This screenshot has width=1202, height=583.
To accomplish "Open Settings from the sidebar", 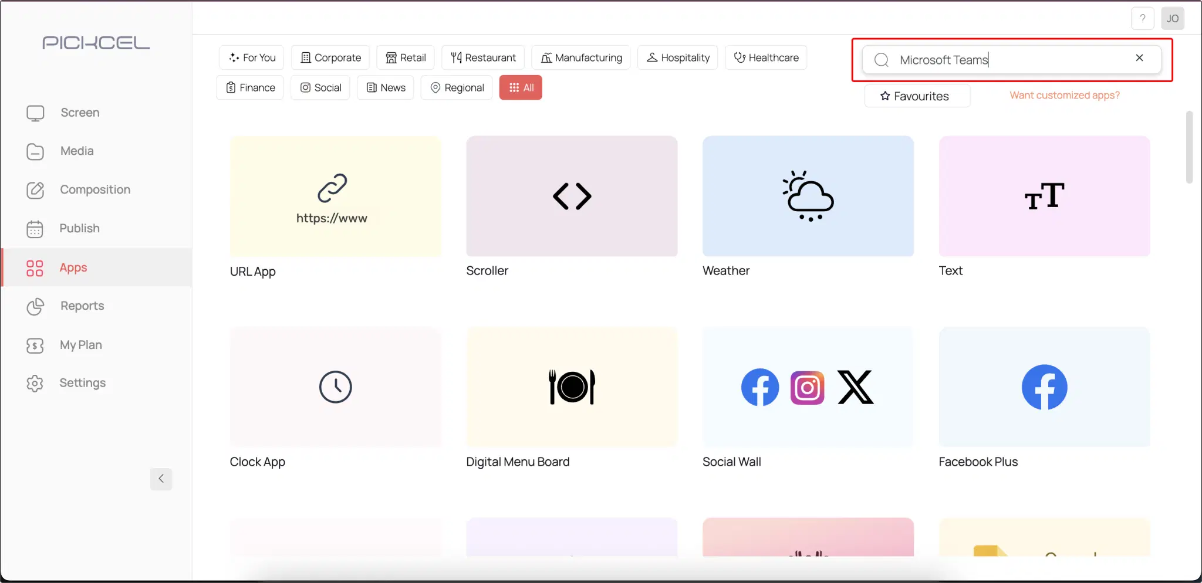I will tap(35, 383).
